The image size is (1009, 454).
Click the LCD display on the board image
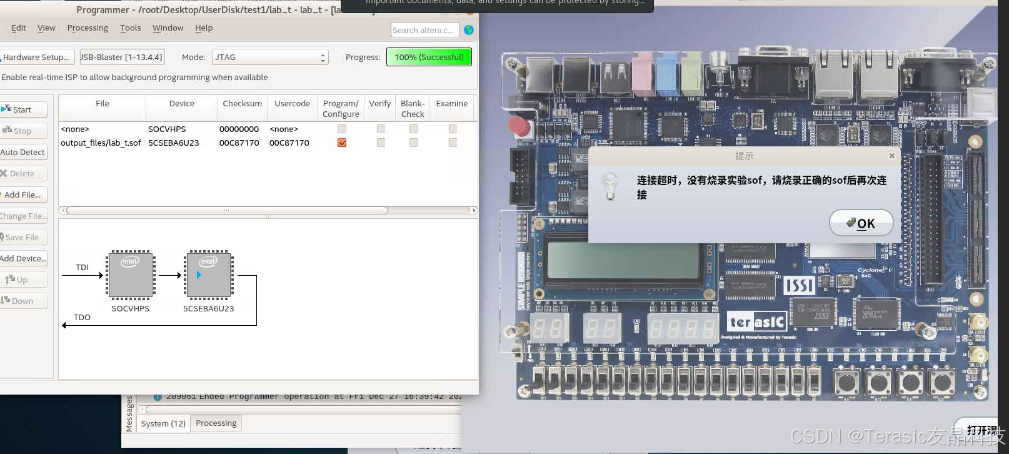(x=623, y=261)
